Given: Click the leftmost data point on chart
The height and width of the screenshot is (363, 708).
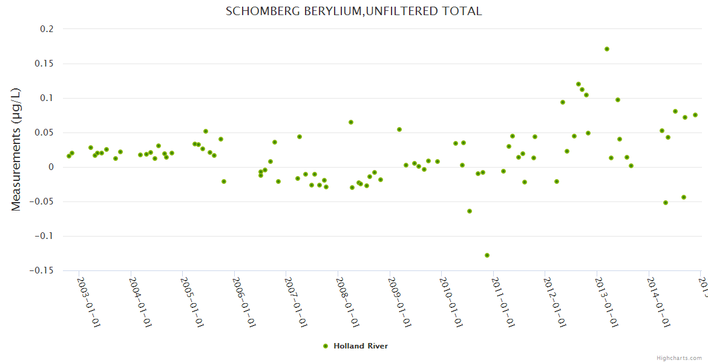Looking at the screenshot, I should [x=69, y=156].
